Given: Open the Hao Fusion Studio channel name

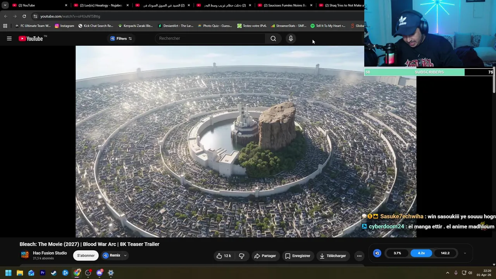Looking at the screenshot, I should [50, 253].
